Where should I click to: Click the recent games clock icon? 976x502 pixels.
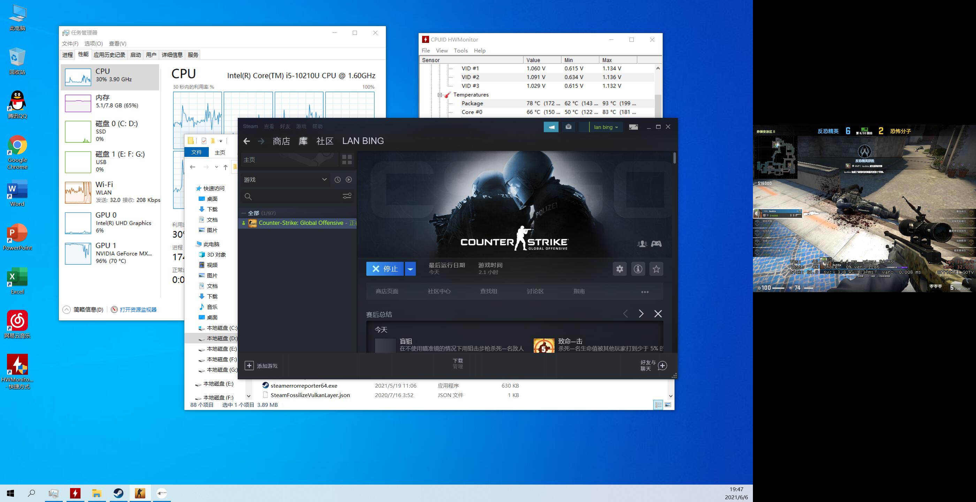(x=337, y=180)
